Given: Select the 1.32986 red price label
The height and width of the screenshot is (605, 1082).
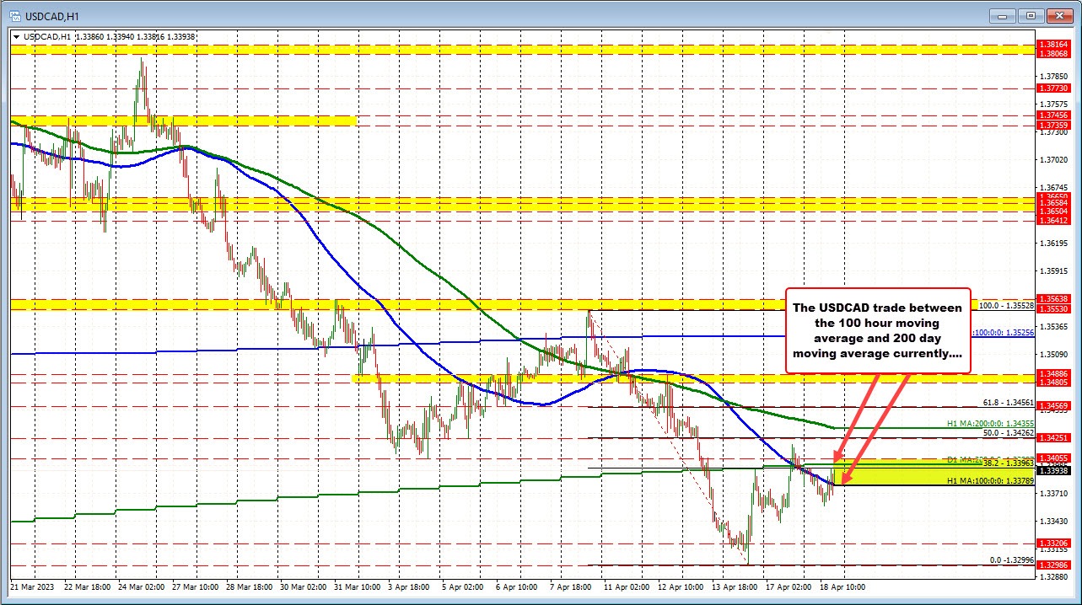Looking at the screenshot, I should (1053, 565).
